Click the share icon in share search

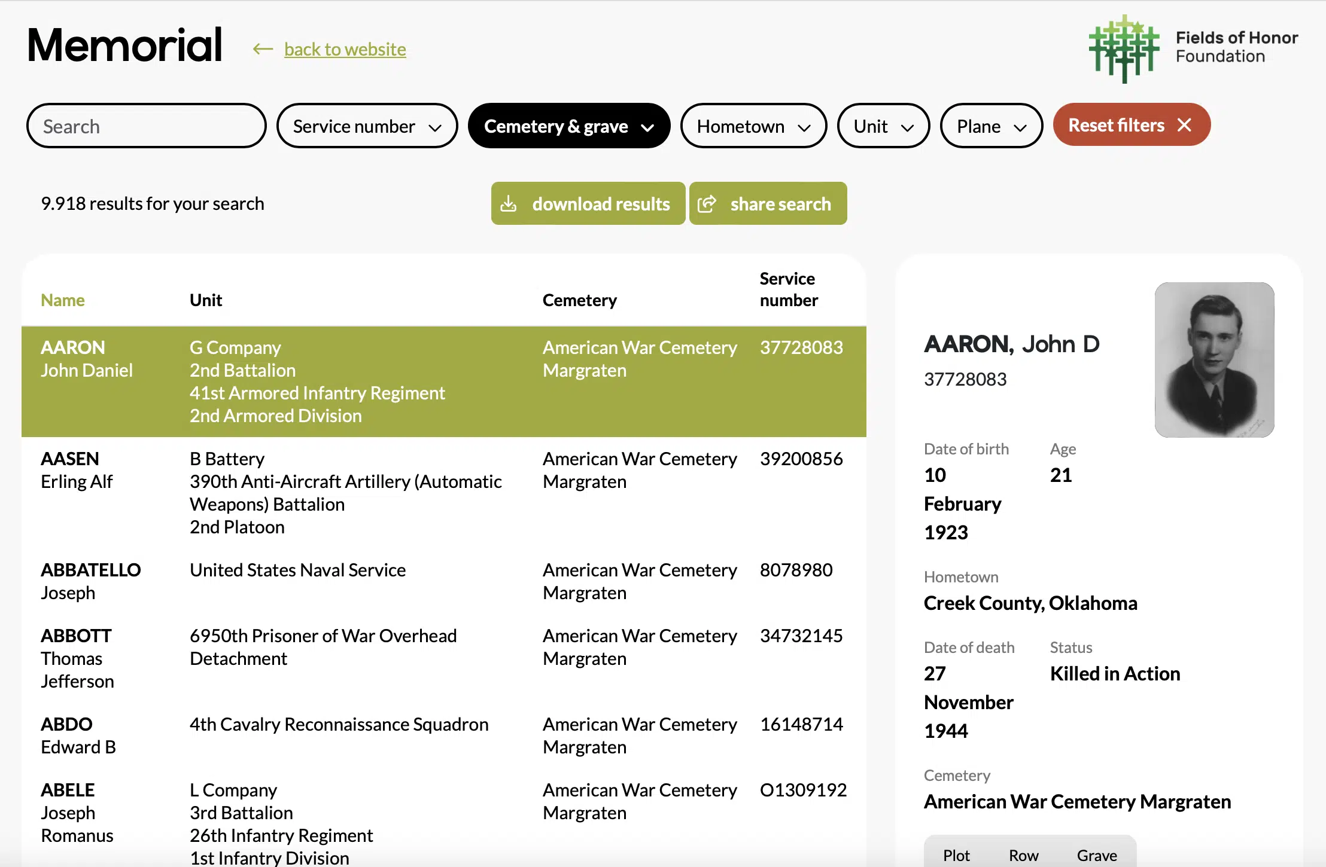point(707,204)
